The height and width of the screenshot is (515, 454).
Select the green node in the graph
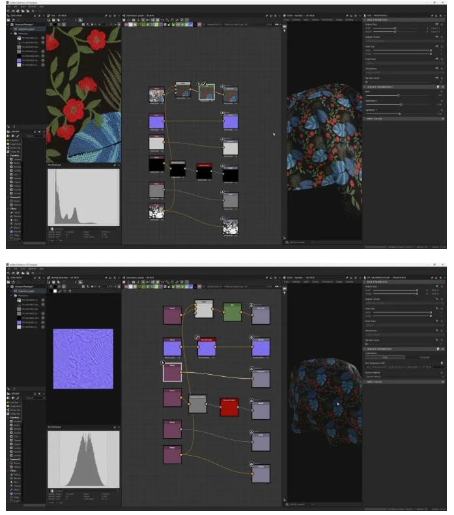[x=232, y=312]
